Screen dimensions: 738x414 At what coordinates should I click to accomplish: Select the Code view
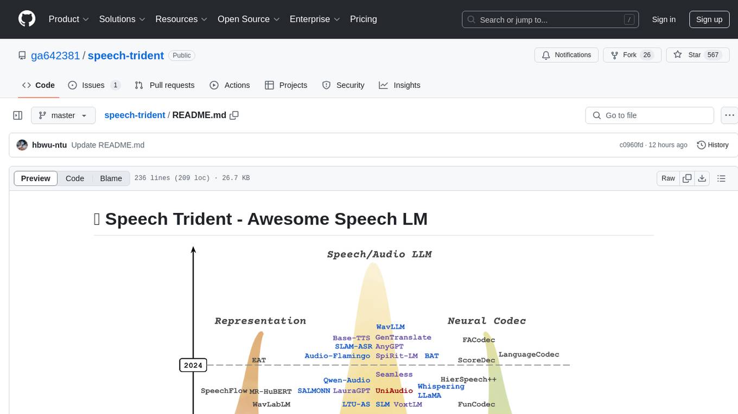click(x=75, y=178)
